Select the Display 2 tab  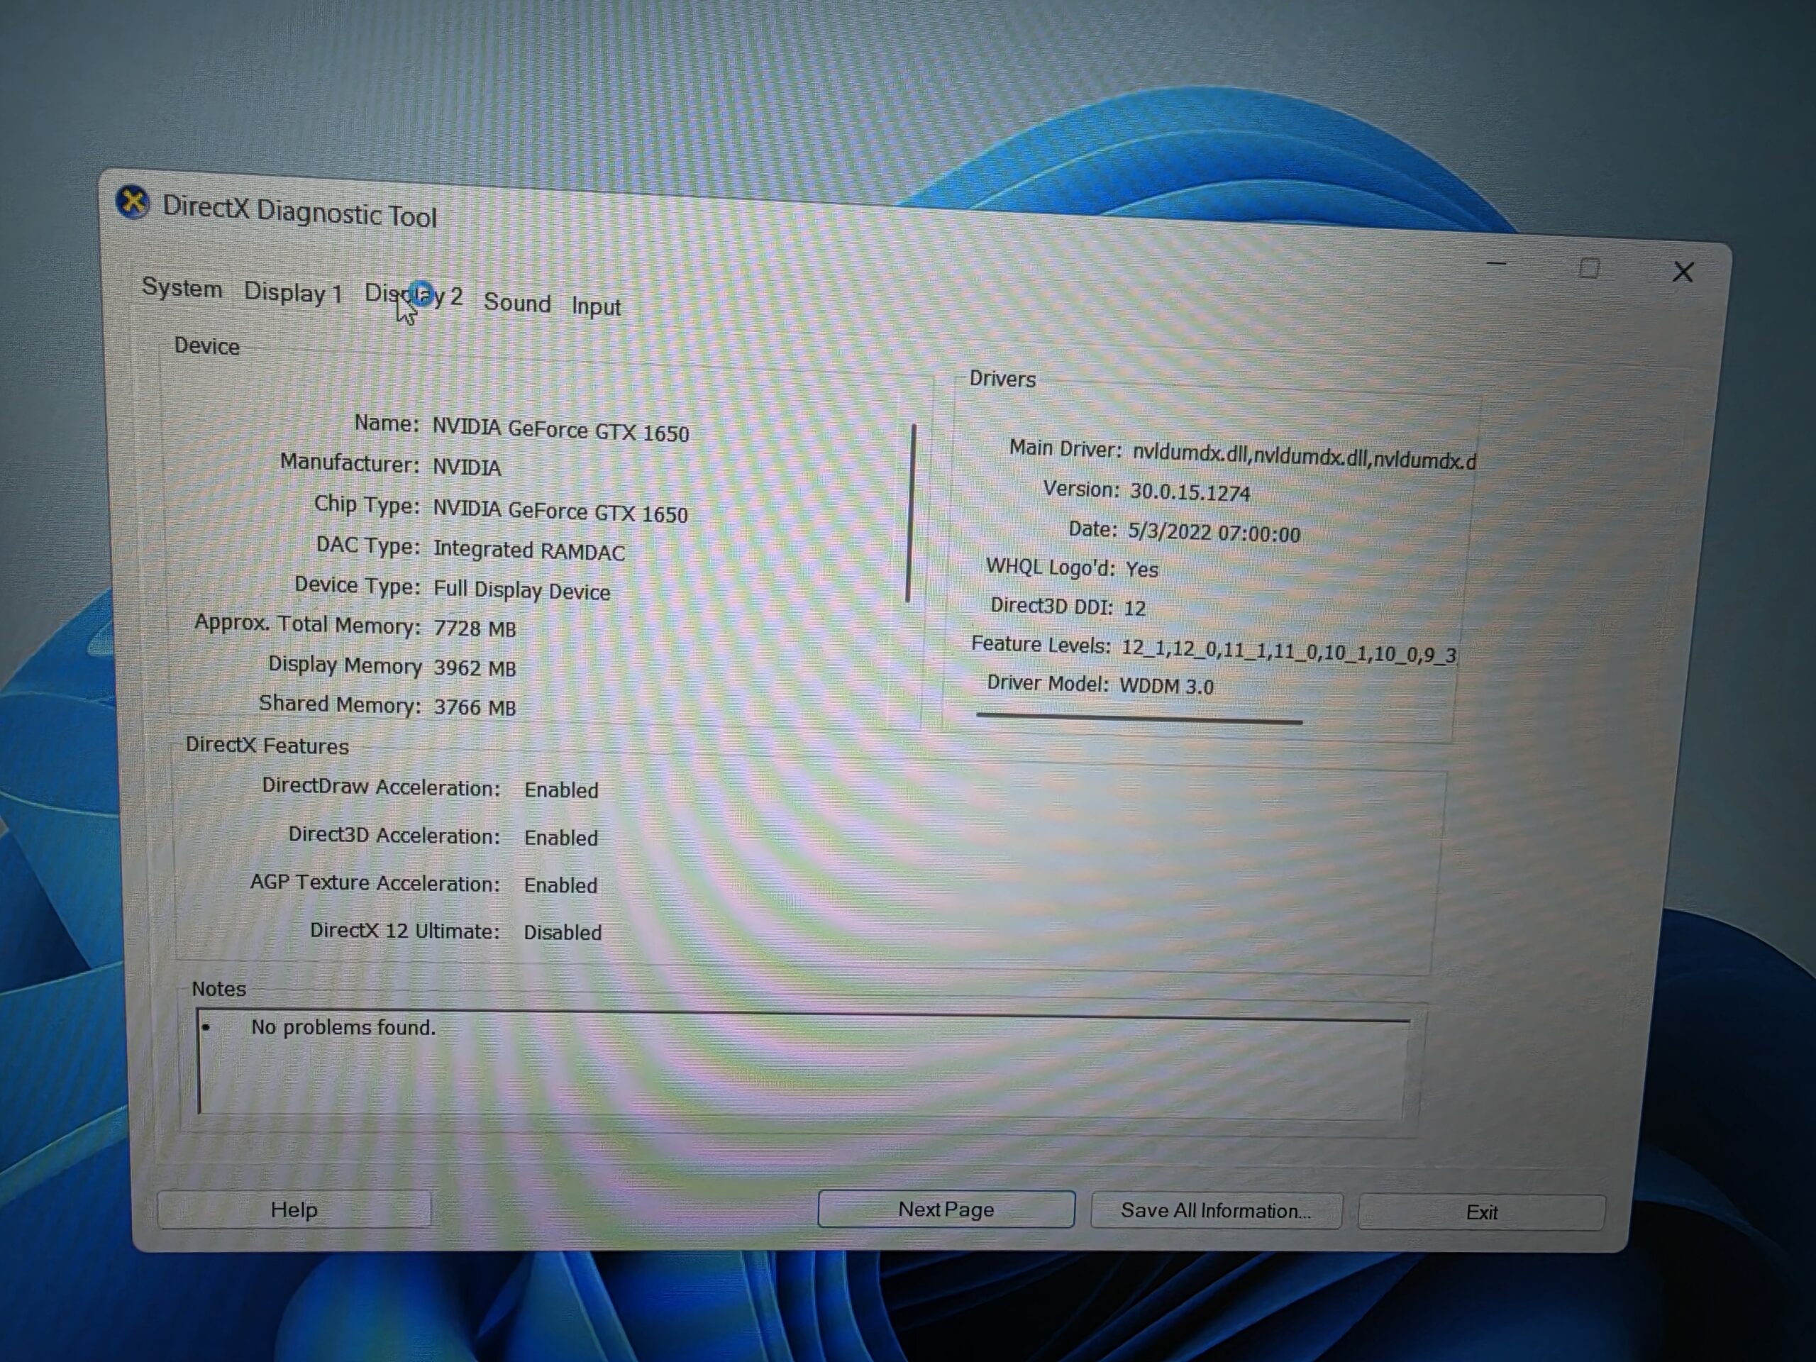click(414, 296)
